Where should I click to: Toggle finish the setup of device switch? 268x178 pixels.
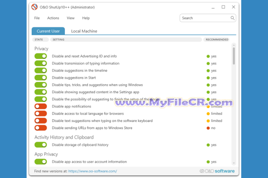(x=41, y=99)
